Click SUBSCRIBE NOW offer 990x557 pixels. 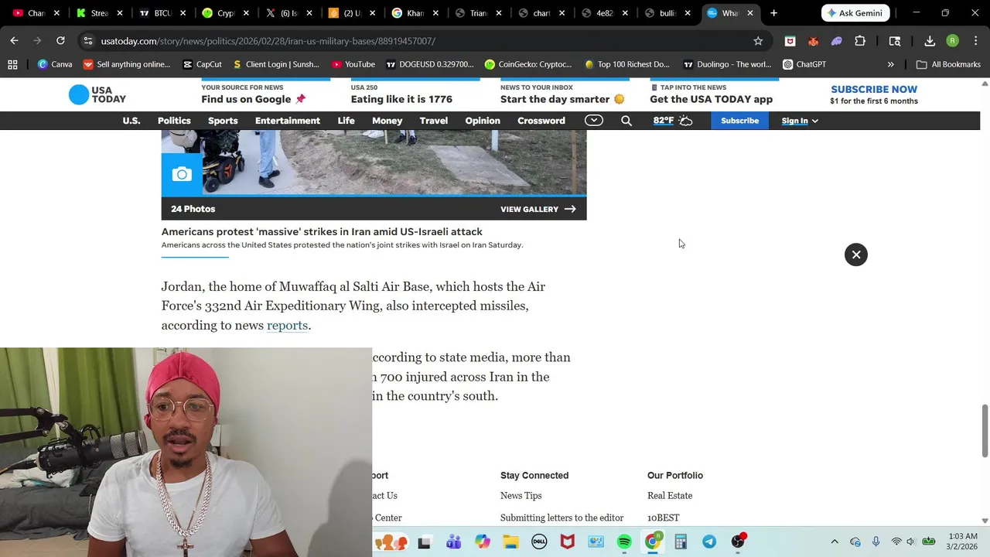point(874,90)
